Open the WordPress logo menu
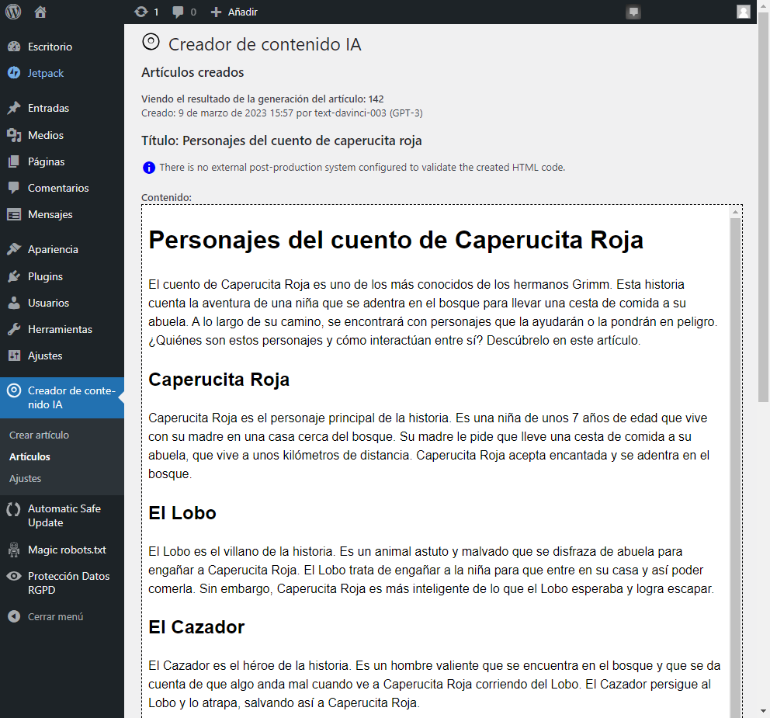Image resolution: width=770 pixels, height=718 pixels. point(13,12)
